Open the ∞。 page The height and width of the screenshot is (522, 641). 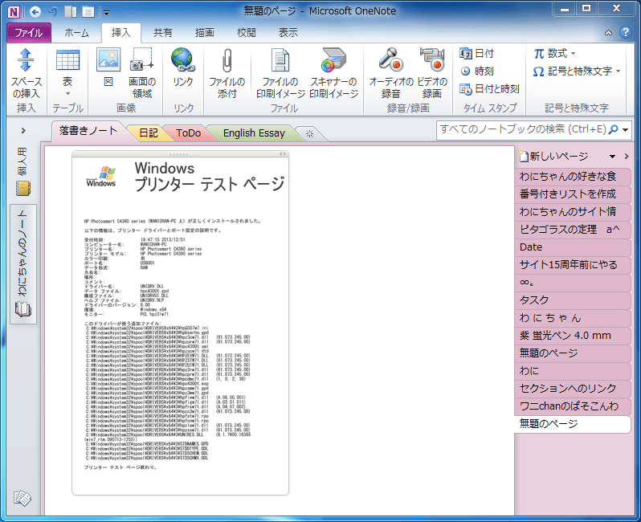click(572, 283)
